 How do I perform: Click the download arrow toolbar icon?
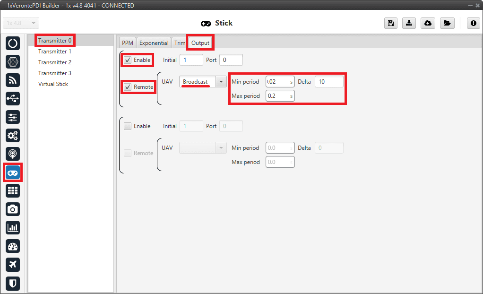click(x=409, y=23)
